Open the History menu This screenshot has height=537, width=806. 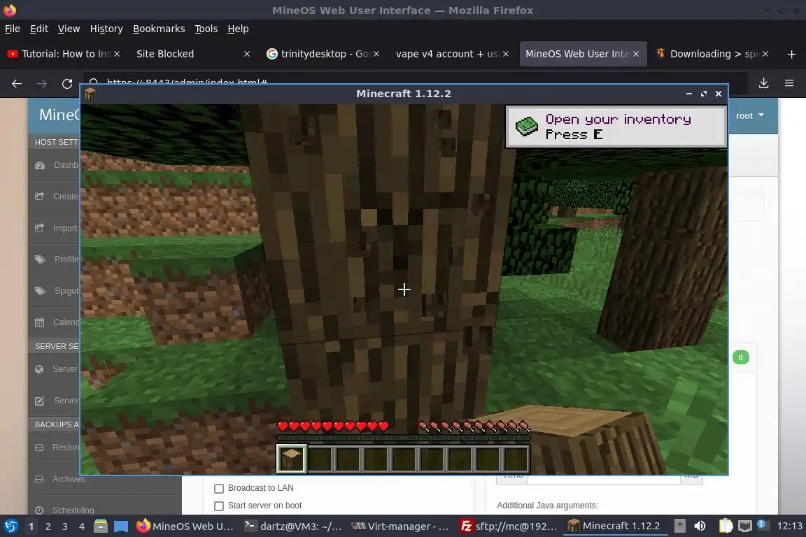click(x=106, y=29)
